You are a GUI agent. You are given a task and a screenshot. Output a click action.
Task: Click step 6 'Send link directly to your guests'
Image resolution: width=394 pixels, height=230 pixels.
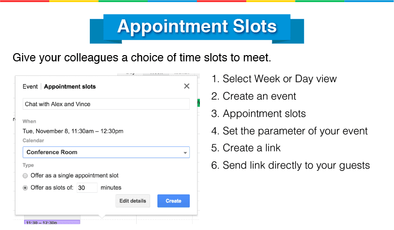click(x=291, y=165)
